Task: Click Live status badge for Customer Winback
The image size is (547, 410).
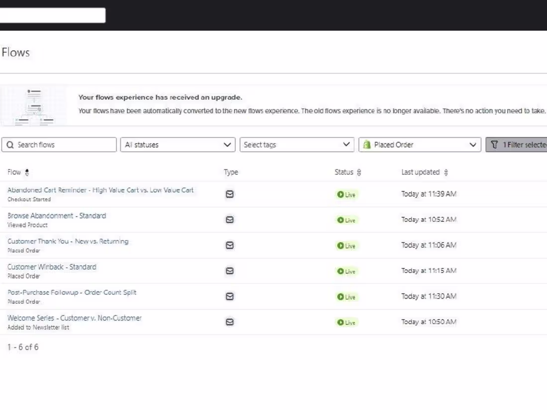Action: [347, 271]
